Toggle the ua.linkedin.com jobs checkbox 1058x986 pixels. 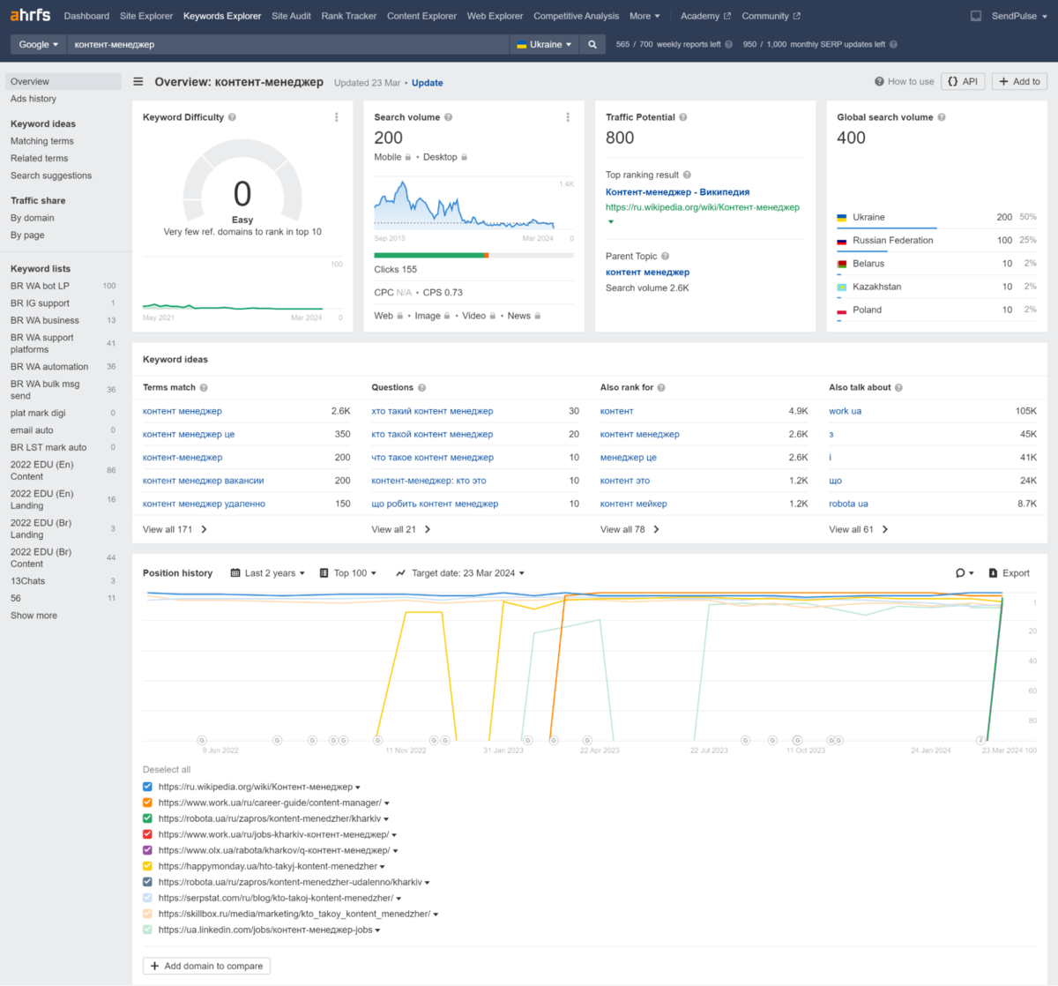[x=147, y=930]
